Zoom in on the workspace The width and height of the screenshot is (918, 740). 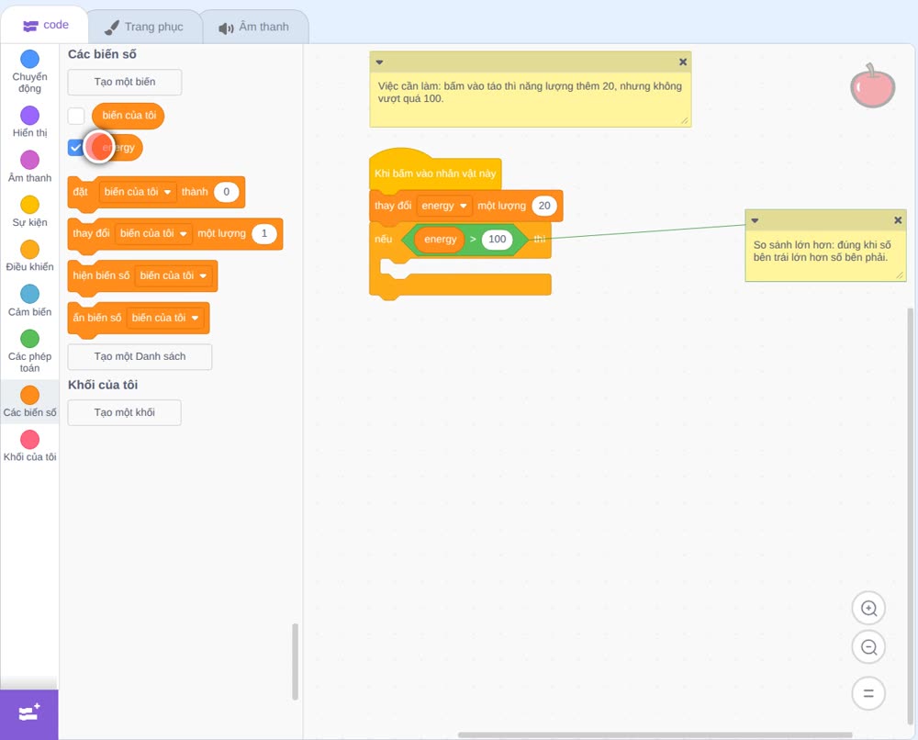tap(868, 609)
